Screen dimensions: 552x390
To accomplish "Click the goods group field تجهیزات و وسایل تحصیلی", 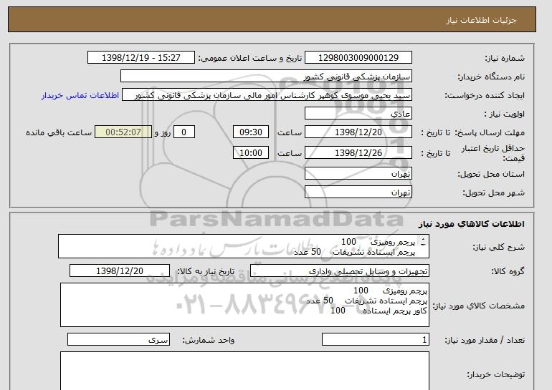I will 339,271.
